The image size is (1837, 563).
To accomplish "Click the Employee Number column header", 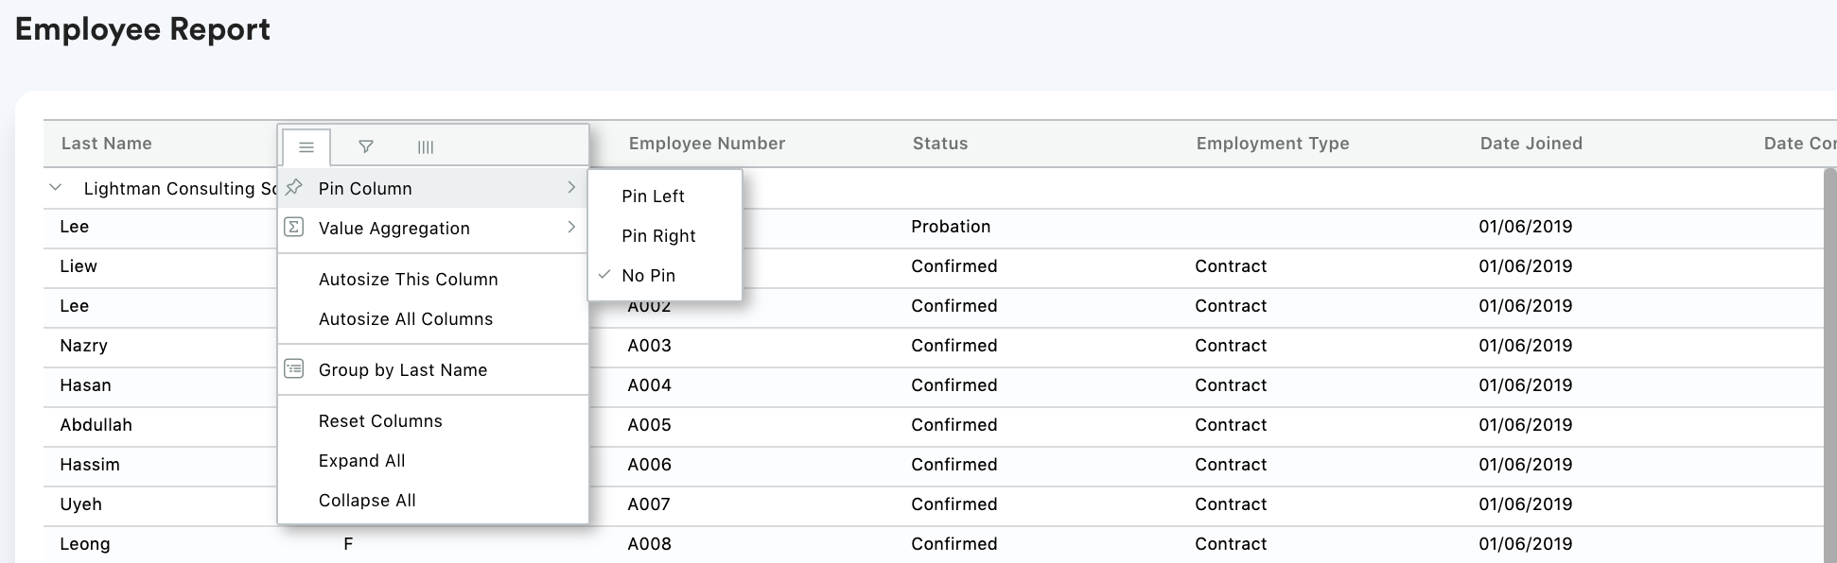I will (x=707, y=144).
